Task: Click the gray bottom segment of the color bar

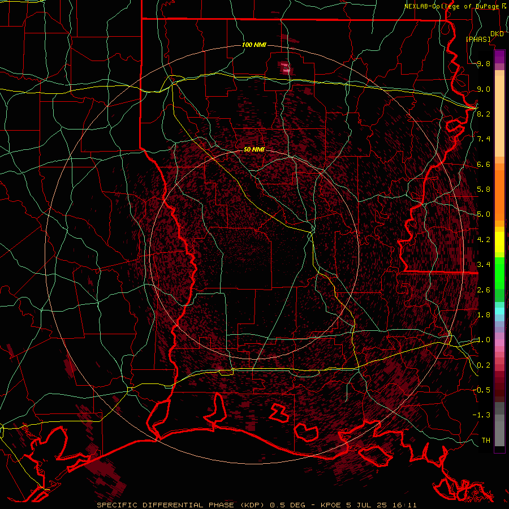Action: pos(499,433)
